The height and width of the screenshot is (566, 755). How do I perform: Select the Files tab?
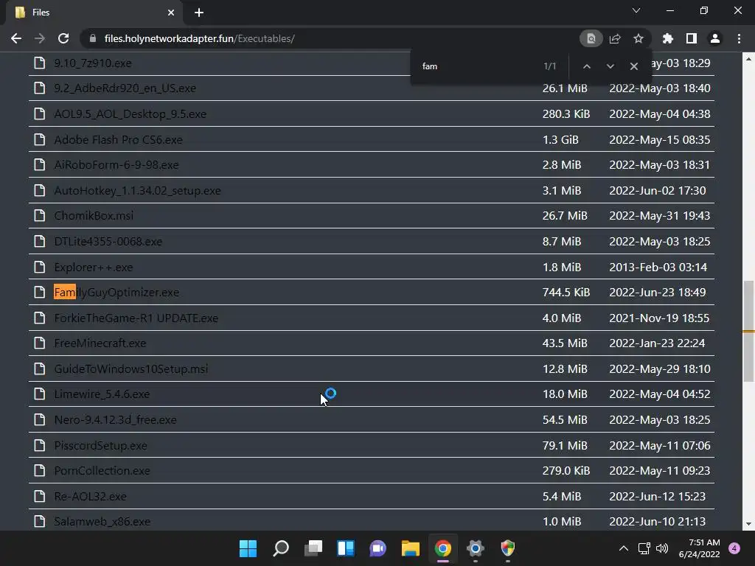pos(94,13)
